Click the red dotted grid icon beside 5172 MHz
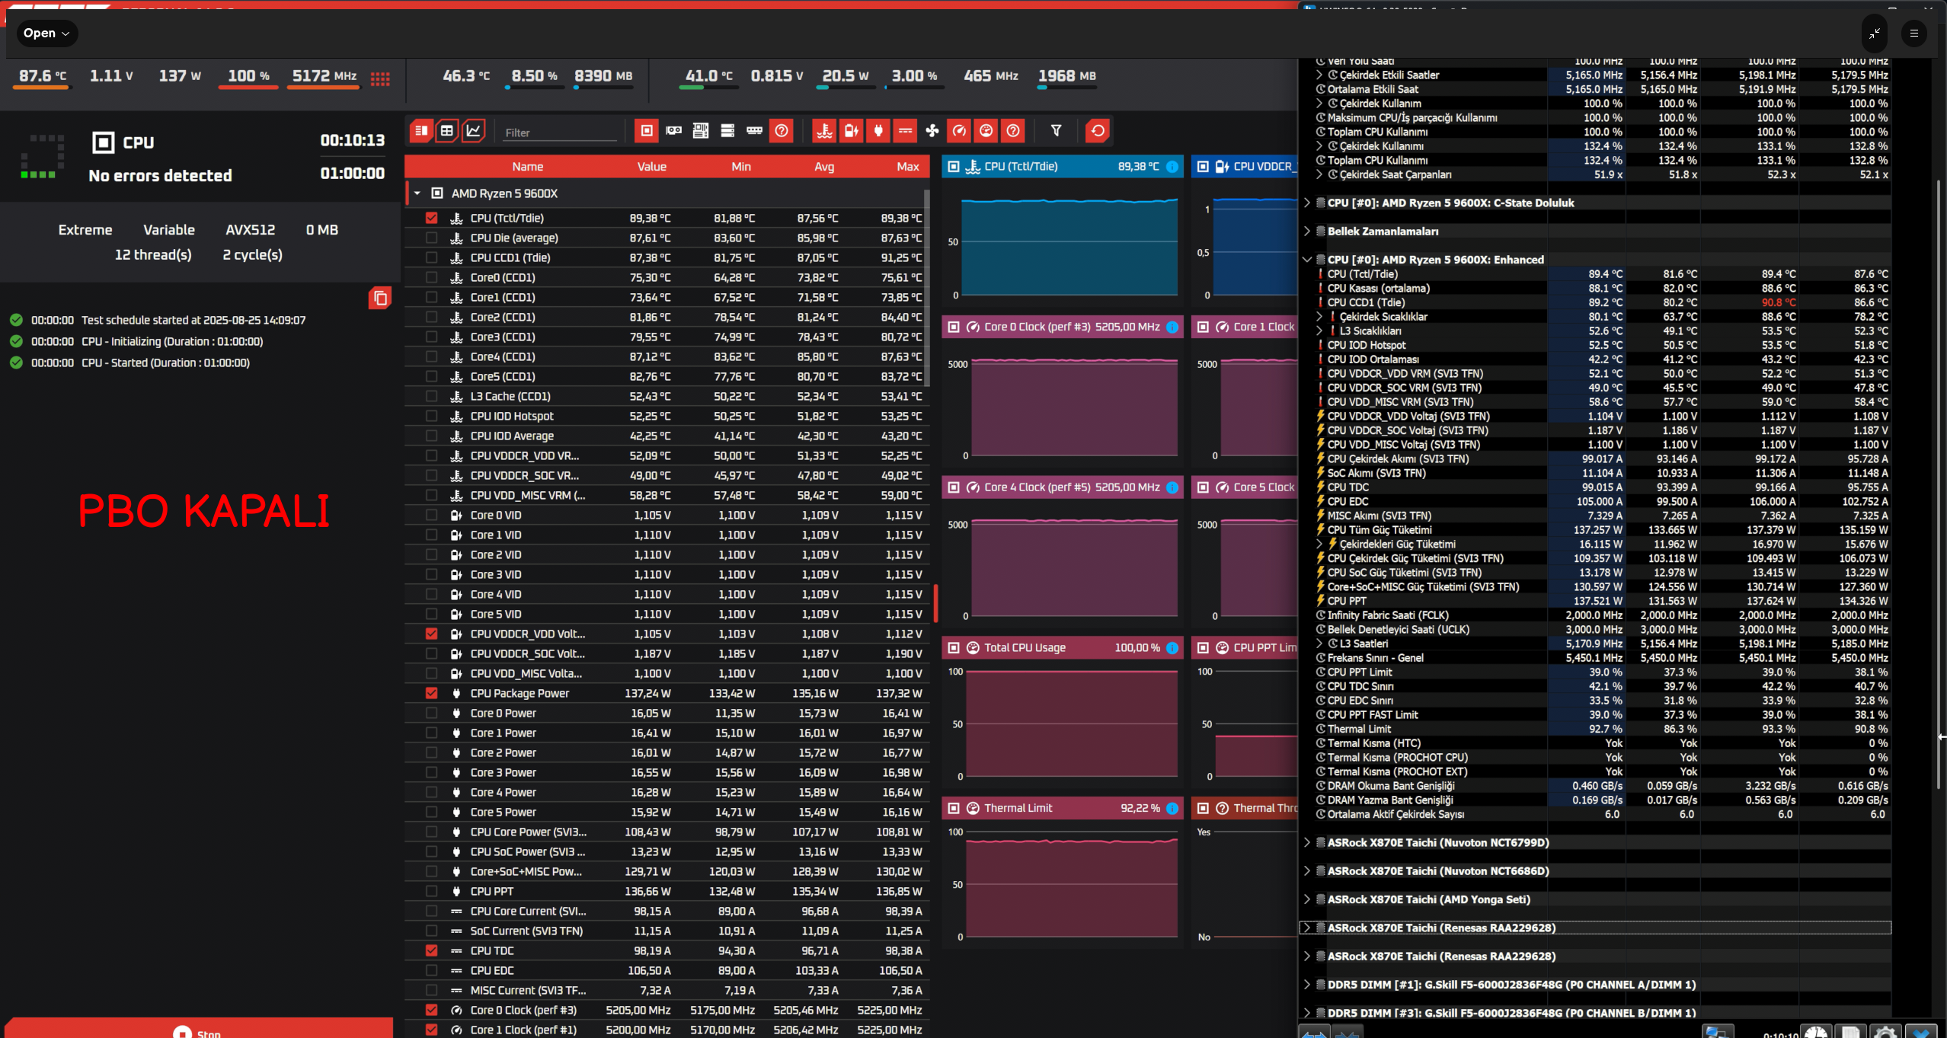The height and width of the screenshot is (1038, 1947). [x=380, y=78]
